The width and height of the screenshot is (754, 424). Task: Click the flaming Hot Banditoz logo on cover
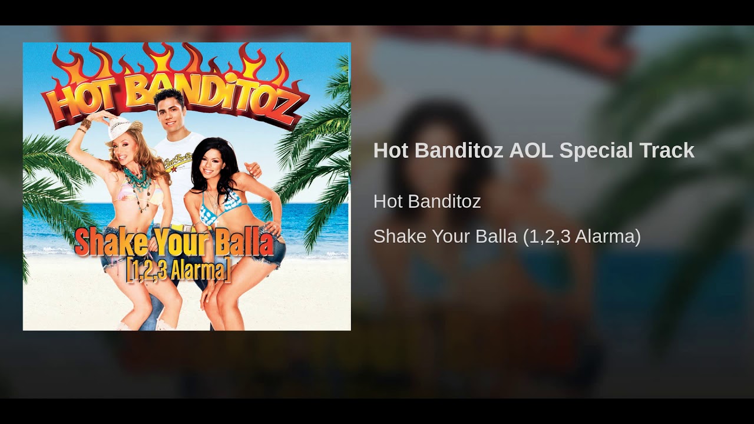177,88
